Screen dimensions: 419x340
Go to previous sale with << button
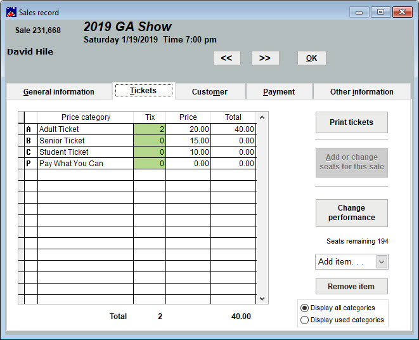[226, 58]
